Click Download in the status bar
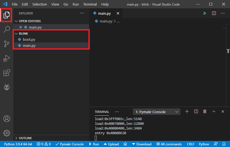Viewport: 230px width, 147px height. tap(142, 144)
